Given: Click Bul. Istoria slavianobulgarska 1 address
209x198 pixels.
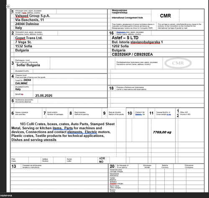Looking at the screenshot, I should (x=137, y=42).
